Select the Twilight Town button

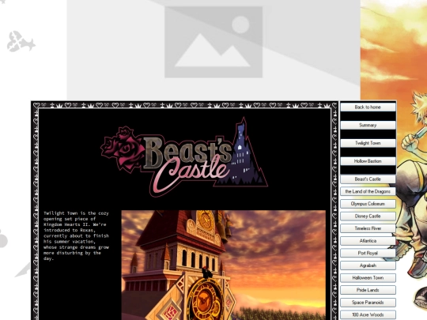coord(368,143)
